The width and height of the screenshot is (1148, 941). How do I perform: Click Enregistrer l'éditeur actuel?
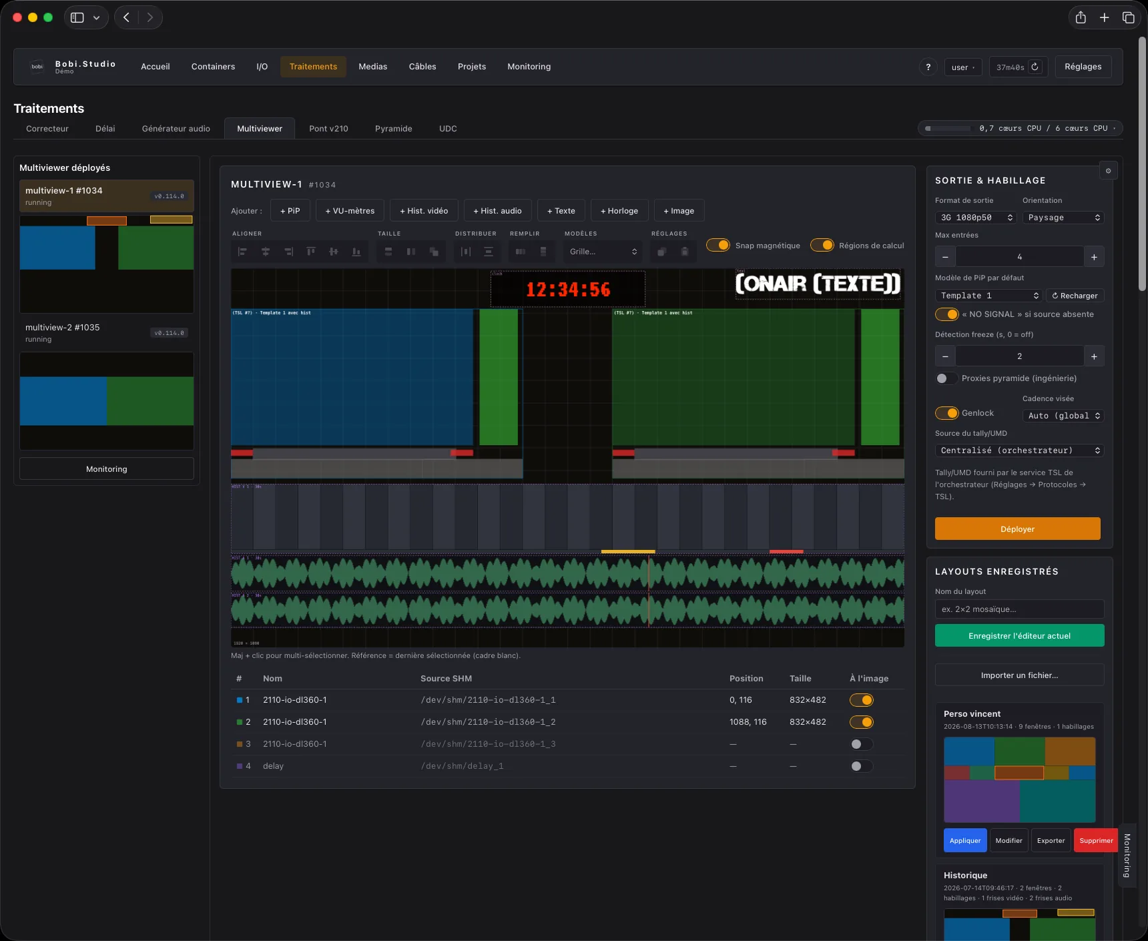point(1020,635)
